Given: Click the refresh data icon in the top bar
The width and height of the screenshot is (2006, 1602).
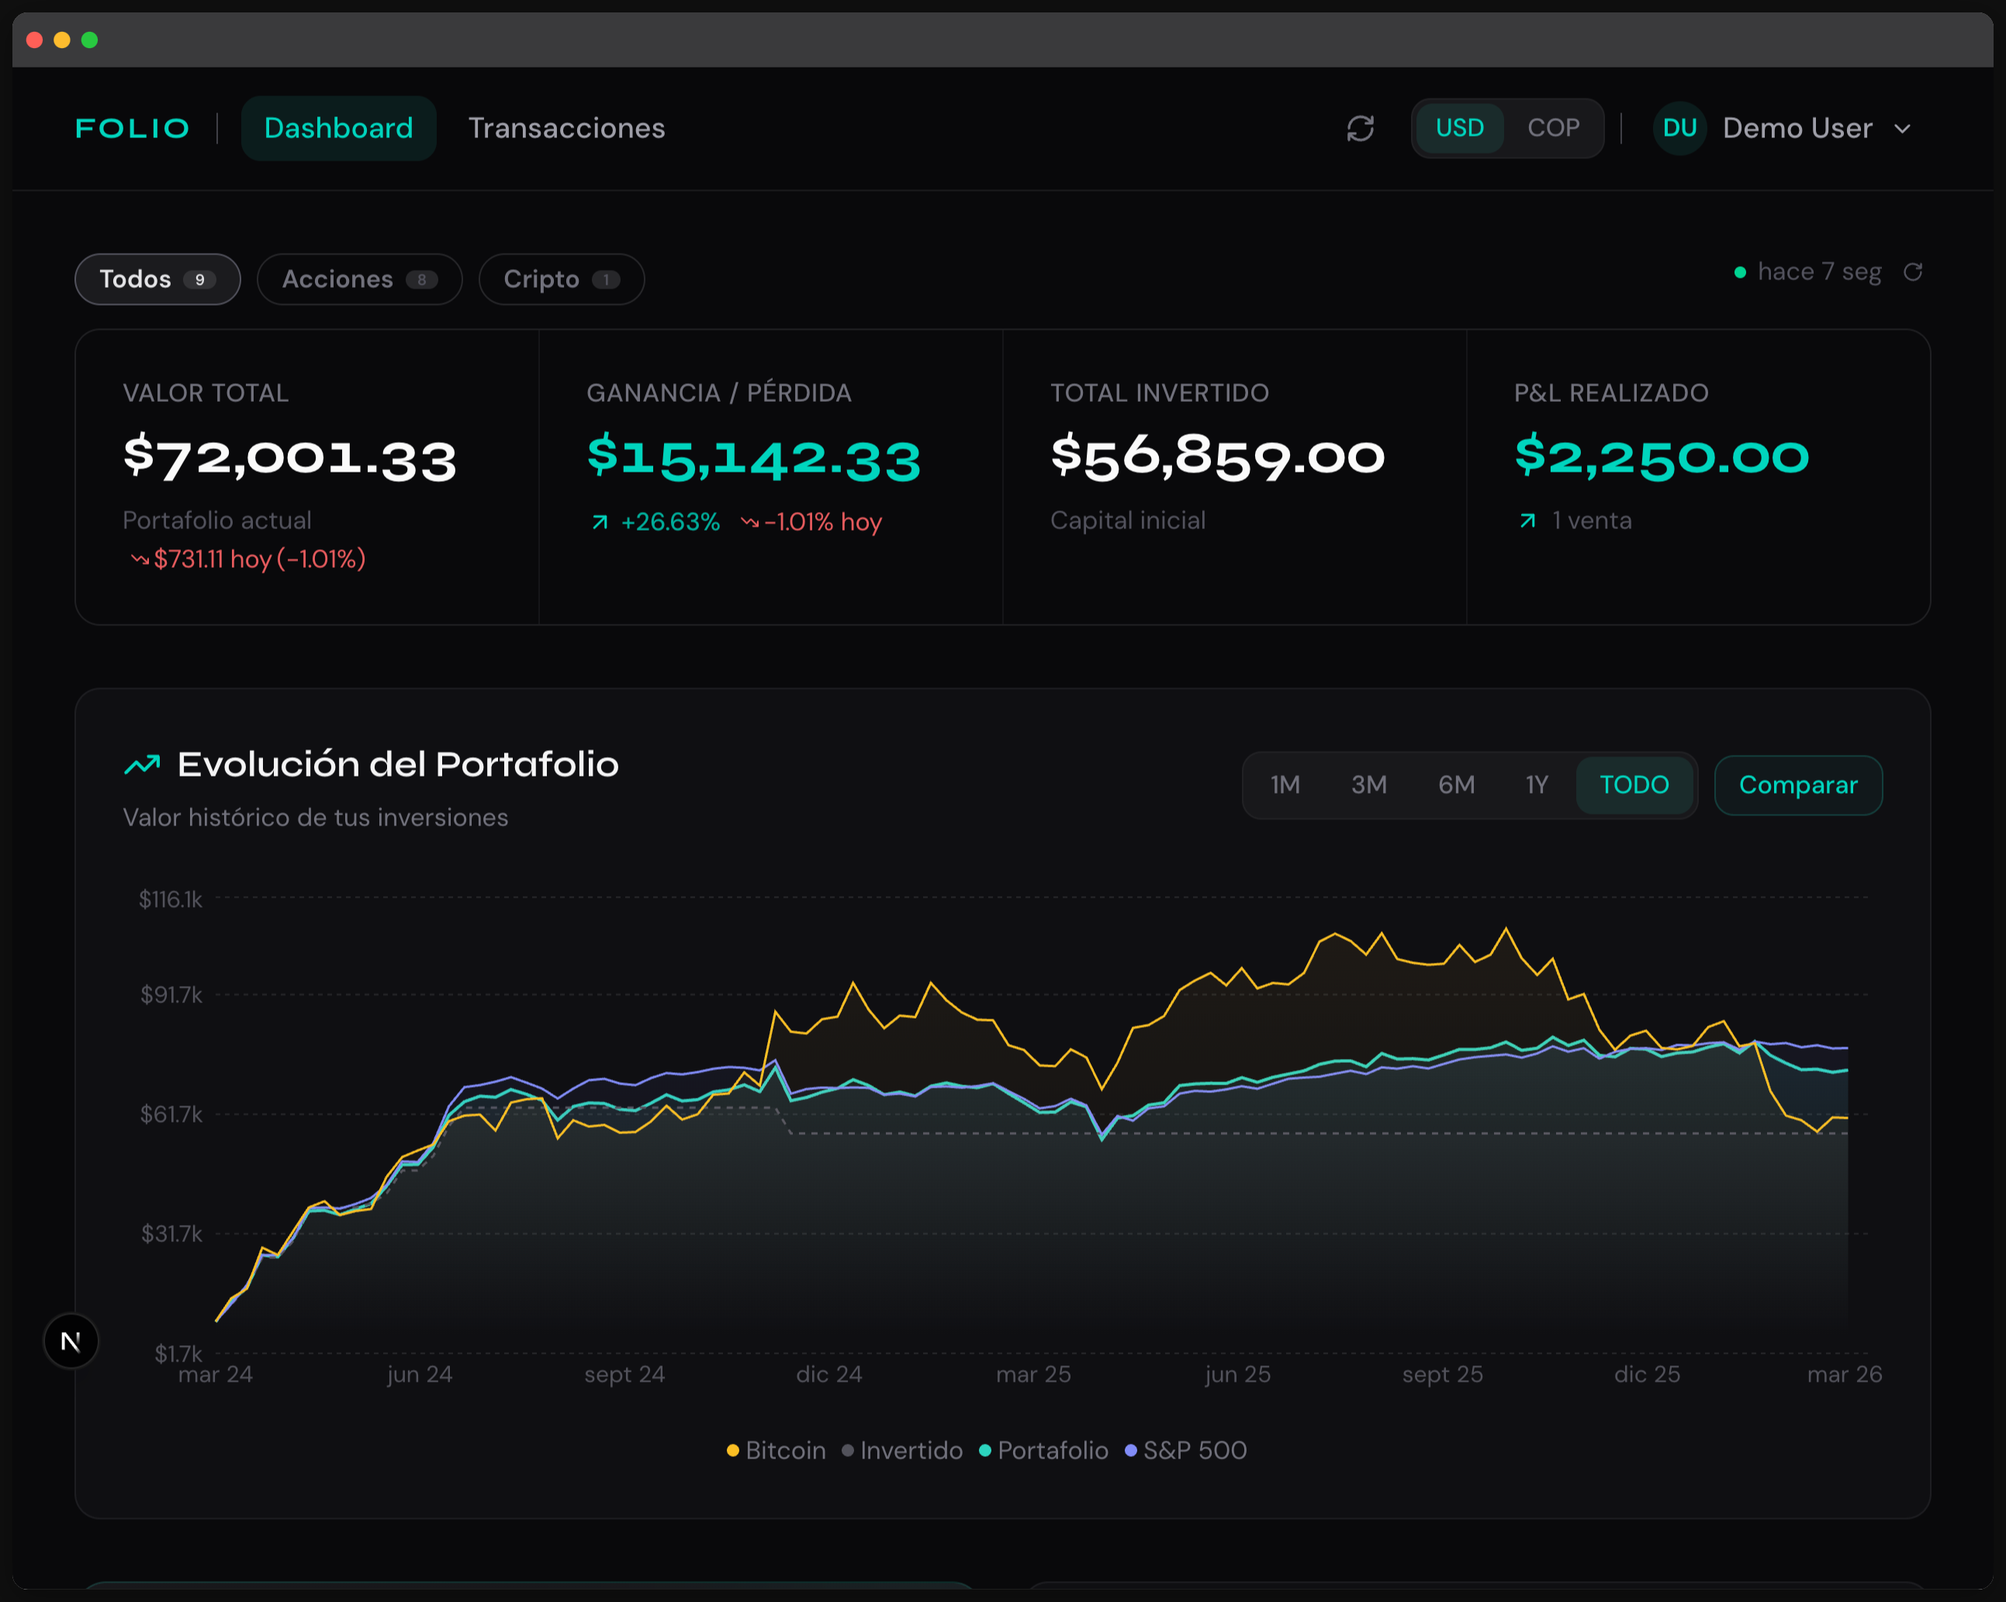Looking at the screenshot, I should (1361, 128).
